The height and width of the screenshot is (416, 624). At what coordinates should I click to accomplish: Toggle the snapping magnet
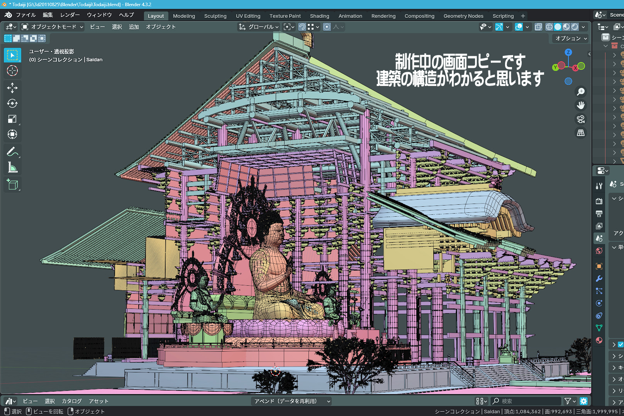[302, 27]
